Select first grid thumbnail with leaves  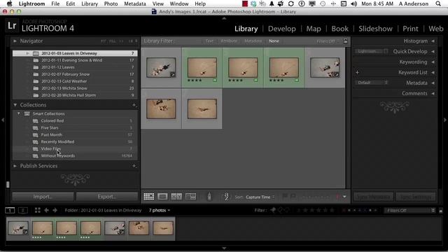click(161, 68)
